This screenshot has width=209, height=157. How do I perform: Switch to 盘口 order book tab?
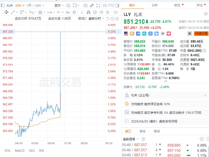[128, 131]
